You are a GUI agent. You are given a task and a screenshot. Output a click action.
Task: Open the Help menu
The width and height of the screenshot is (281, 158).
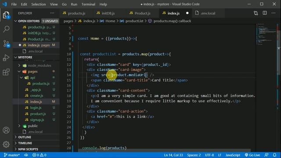click(103, 4)
